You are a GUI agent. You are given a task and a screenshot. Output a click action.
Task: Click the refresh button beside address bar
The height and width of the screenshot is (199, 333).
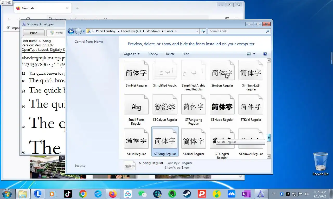[x=203, y=31]
